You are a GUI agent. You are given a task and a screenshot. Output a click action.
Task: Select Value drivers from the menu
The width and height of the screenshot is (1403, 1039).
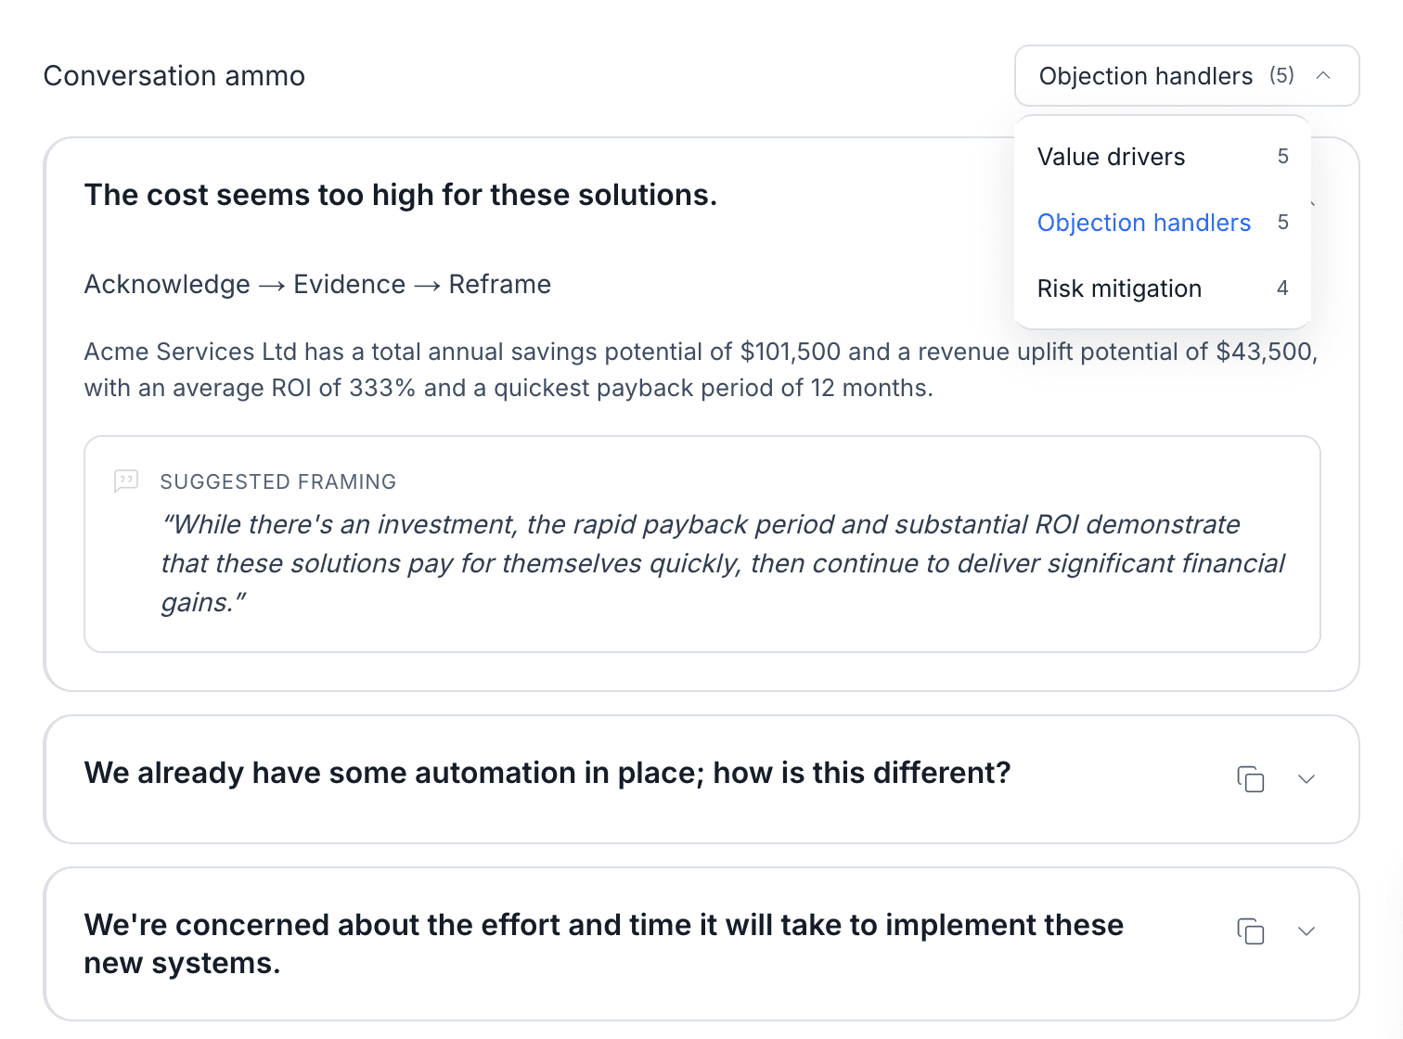click(1111, 157)
